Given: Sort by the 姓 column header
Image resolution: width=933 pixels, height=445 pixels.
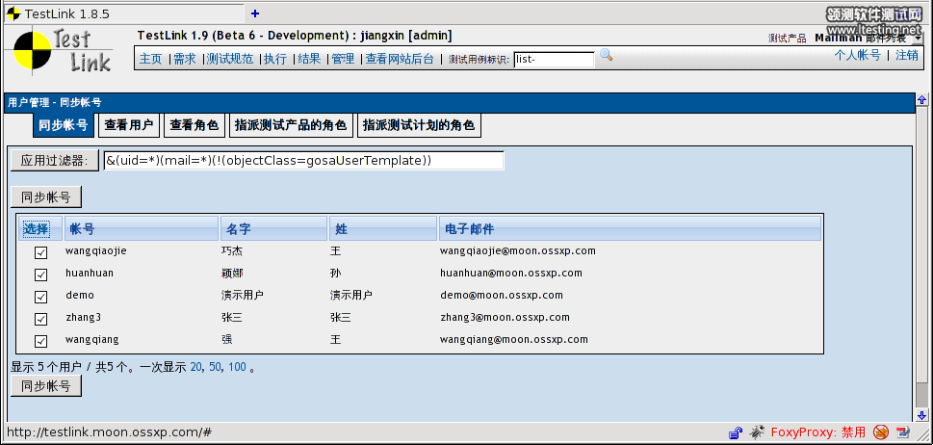Looking at the screenshot, I should [384, 228].
